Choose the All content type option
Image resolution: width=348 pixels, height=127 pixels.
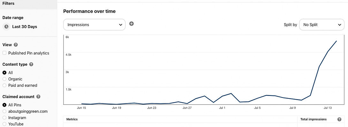click(x=4, y=73)
